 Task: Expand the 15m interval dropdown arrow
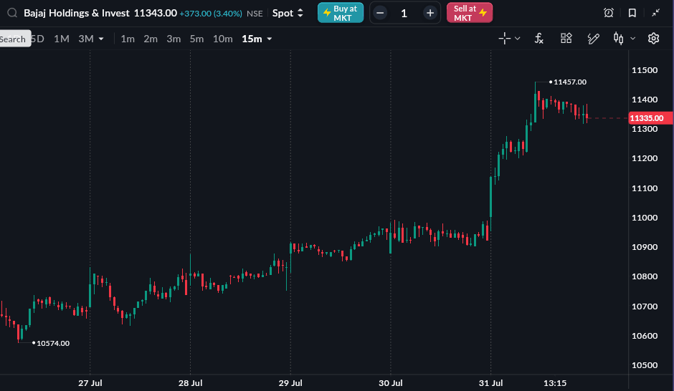coord(270,39)
